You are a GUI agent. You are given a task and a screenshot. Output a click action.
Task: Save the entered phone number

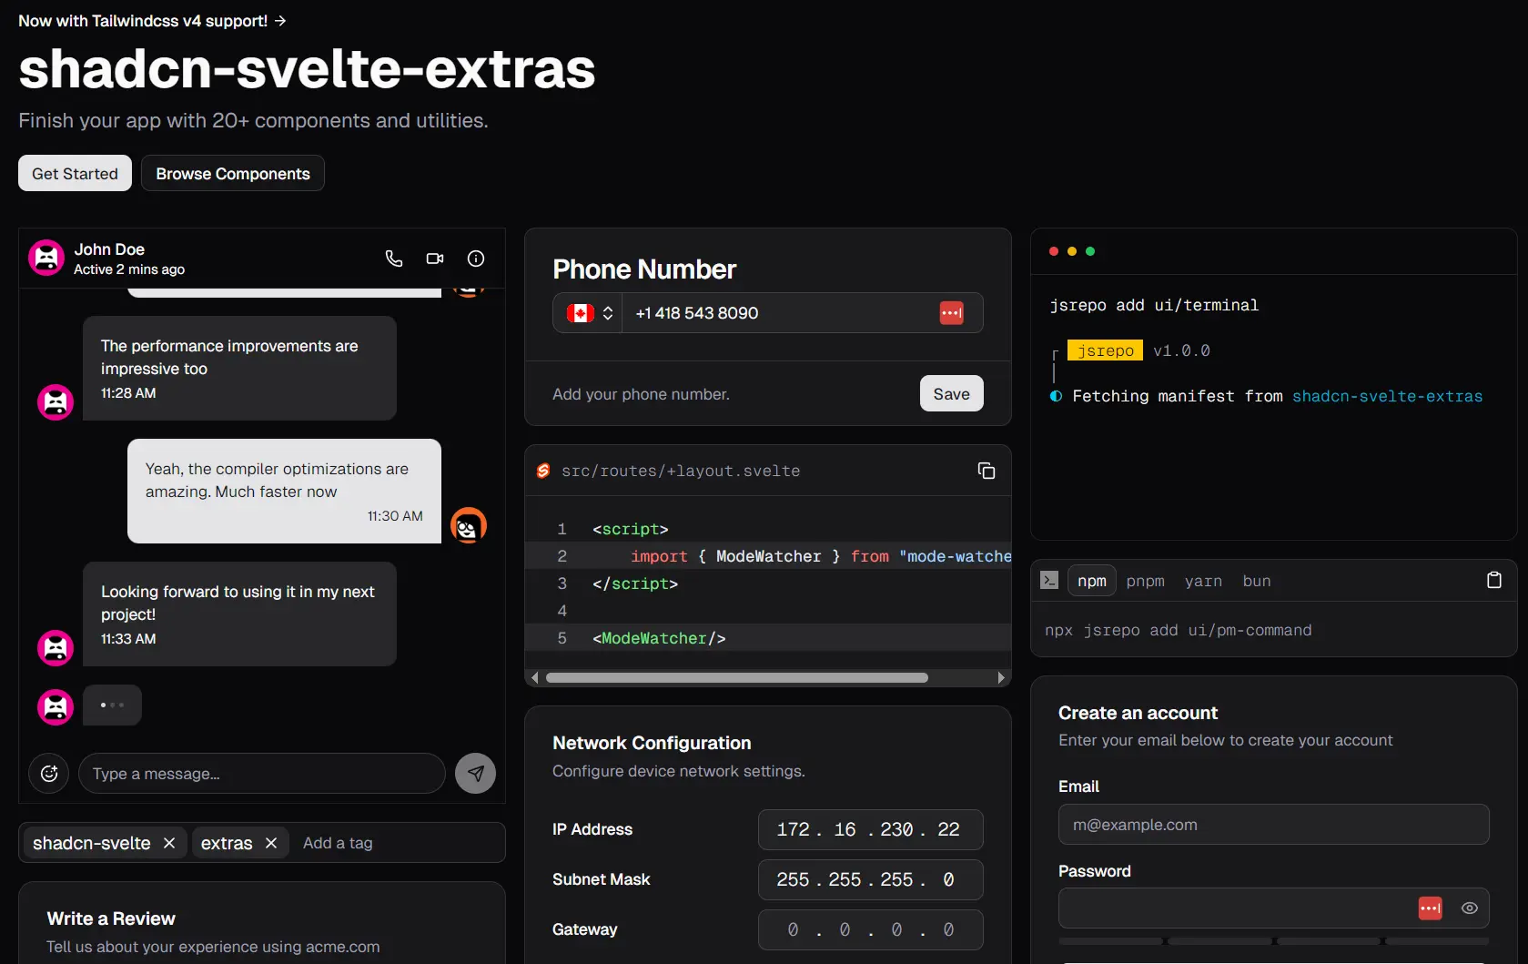[x=951, y=393]
